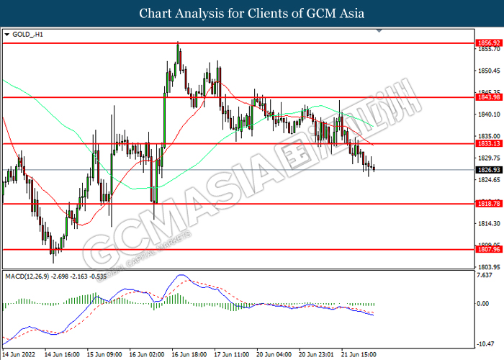This screenshot has height=360, width=504.
Task: Select the 1818.78 support price label
Action: (489, 204)
